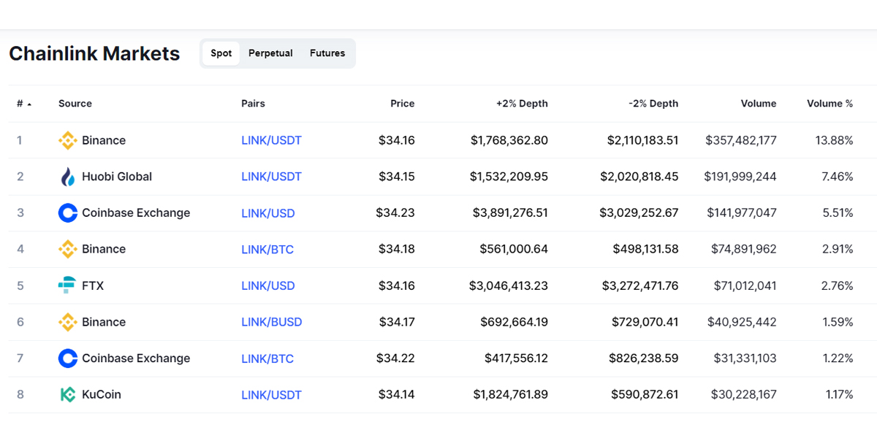
Task: Sort by the +2% Depth column header
Action: click(x=522, y=104)
